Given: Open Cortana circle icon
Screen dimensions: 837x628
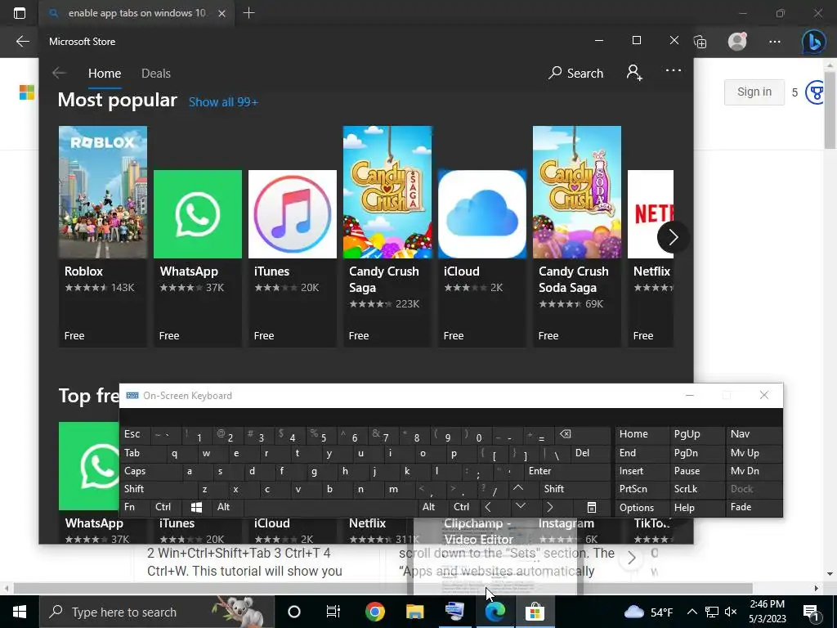Looking at the screenshot, I should click(294, 612).
